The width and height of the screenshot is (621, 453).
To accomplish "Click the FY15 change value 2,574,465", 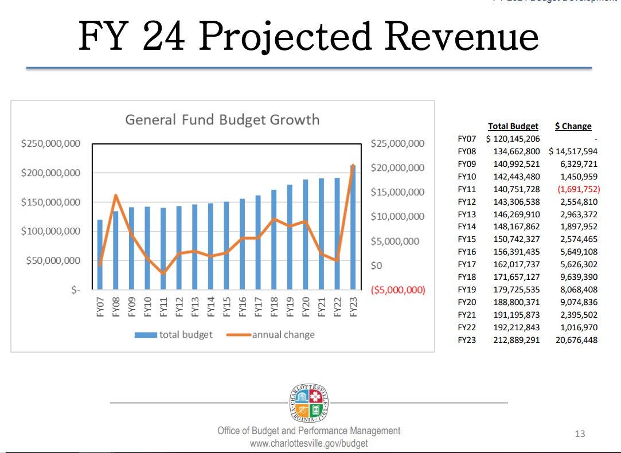I will coord(579,239).
